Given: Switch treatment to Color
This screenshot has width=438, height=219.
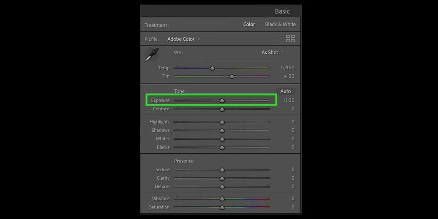Looking at the screenshot, I should coord(249,25).
